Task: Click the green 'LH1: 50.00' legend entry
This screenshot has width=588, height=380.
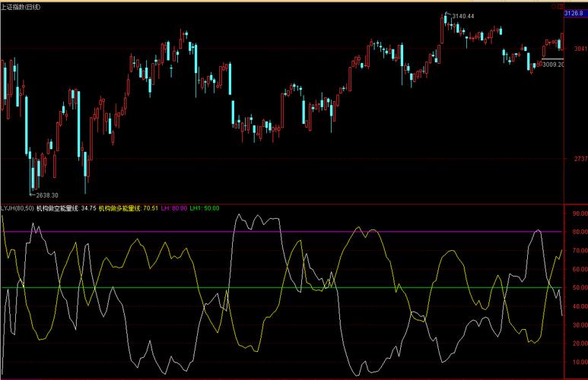Action: 205,208
